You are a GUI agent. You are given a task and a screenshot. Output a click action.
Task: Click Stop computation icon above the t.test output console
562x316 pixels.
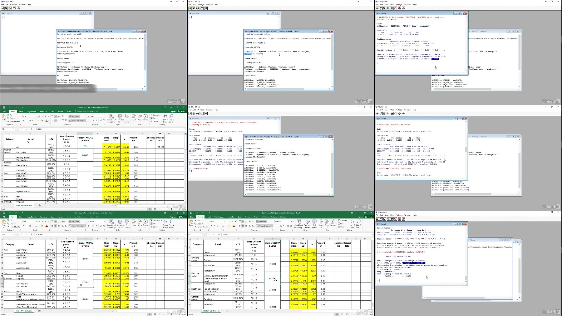pyautogui.click(x=399, y=219)
